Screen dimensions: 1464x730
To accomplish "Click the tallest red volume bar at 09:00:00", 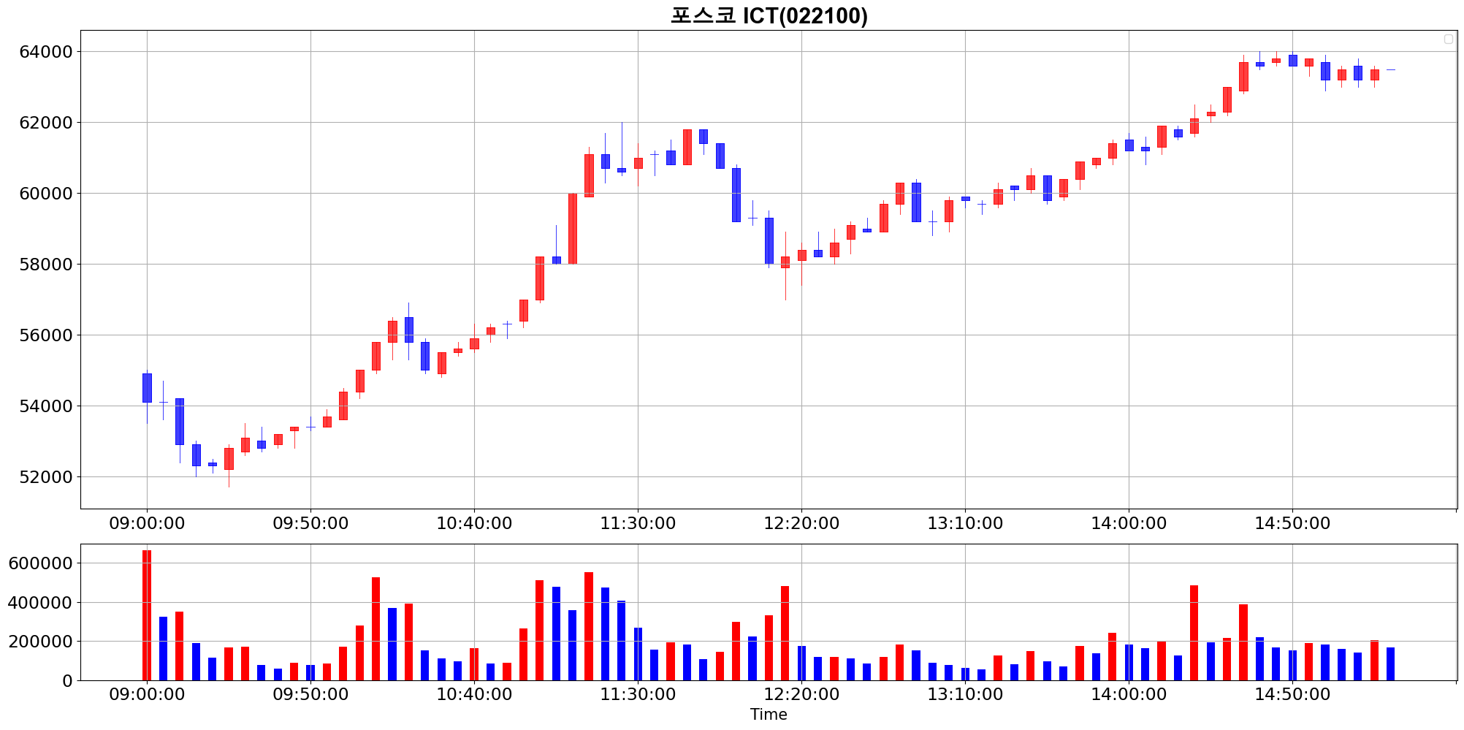I will tap(147, 615).
